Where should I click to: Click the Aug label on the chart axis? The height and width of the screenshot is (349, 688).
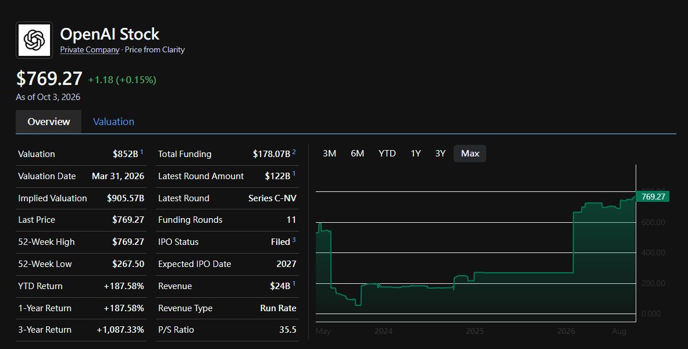pyautogui.click(x=619, y=331)
